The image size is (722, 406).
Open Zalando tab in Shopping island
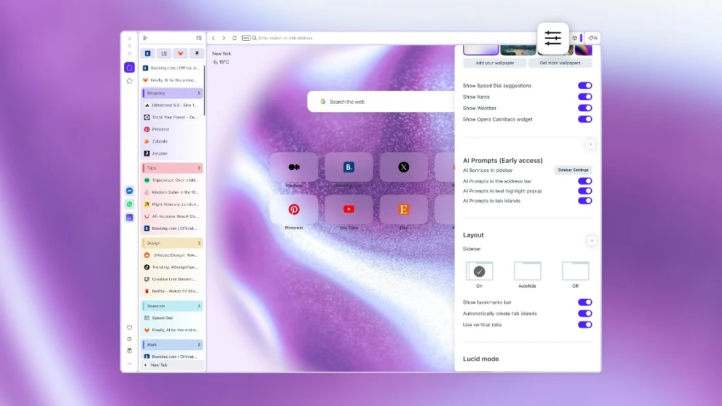click(x=172, y=141)
